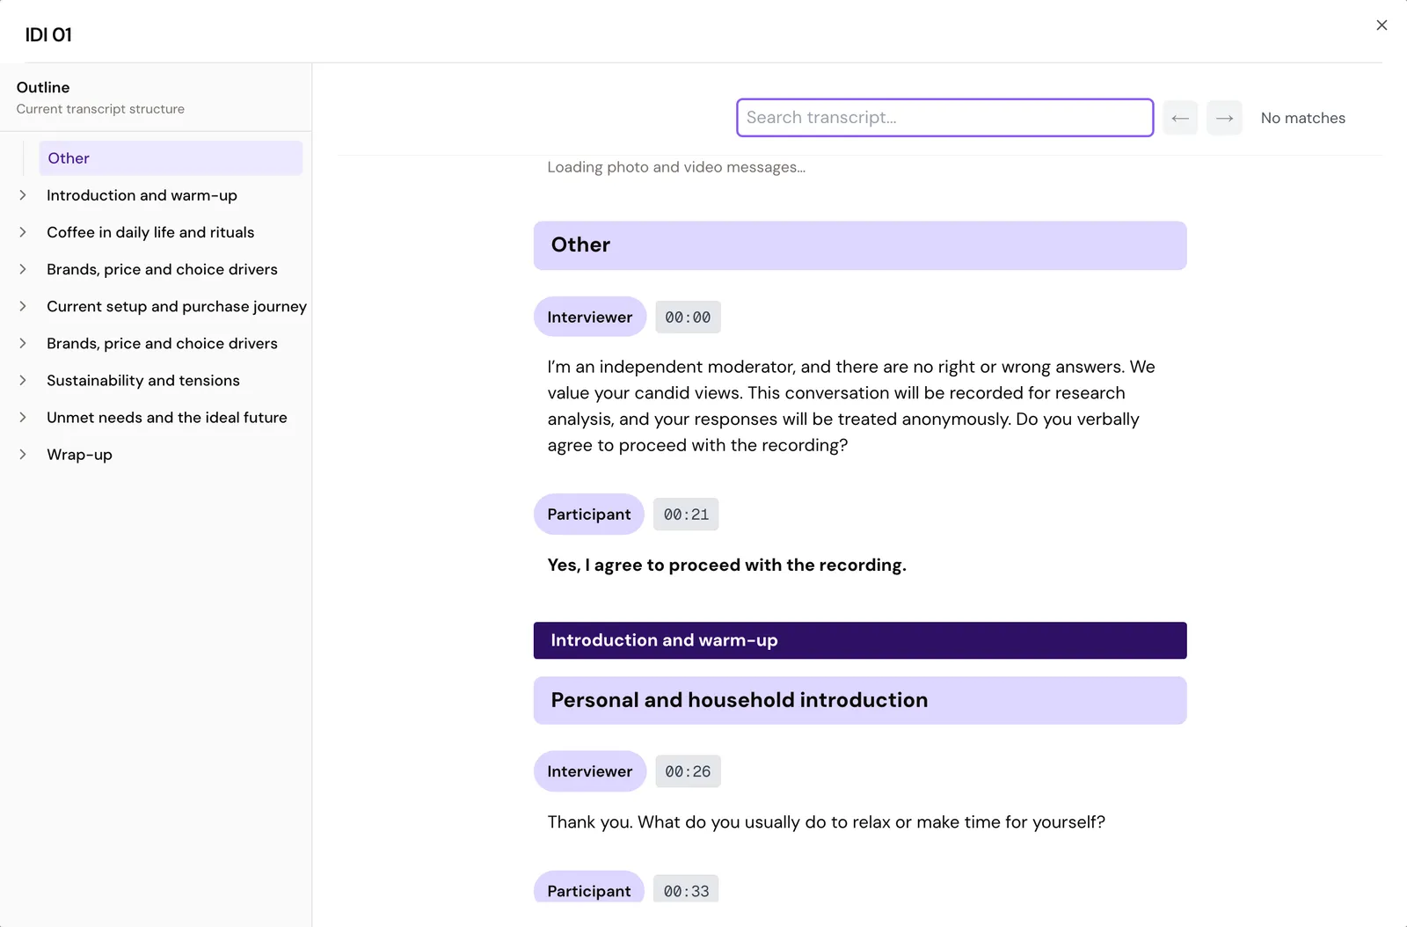Click the 'No matches' search status

[x=1302, y=118]
